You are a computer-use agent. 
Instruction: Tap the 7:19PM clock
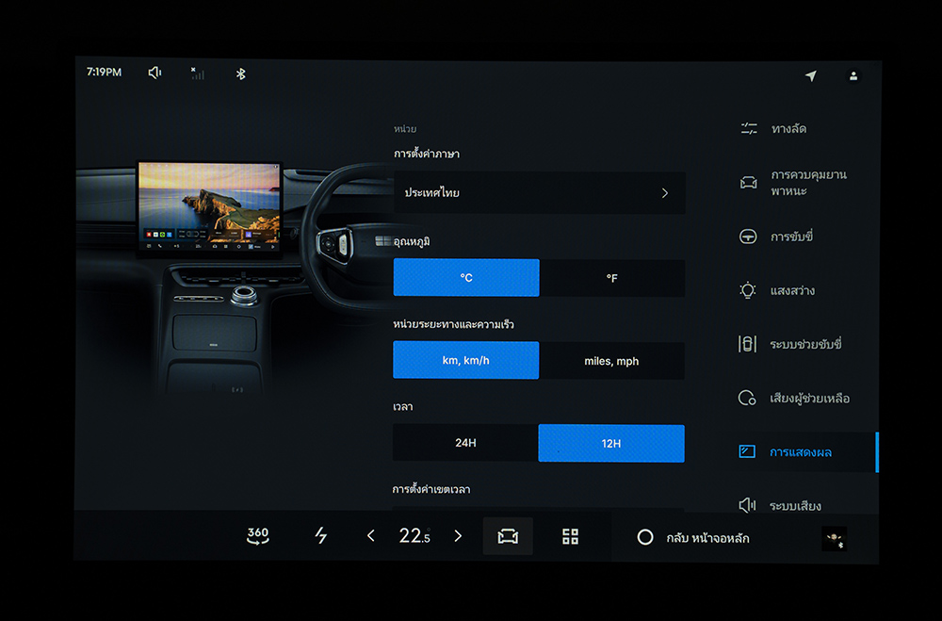[x=104, y=73]
